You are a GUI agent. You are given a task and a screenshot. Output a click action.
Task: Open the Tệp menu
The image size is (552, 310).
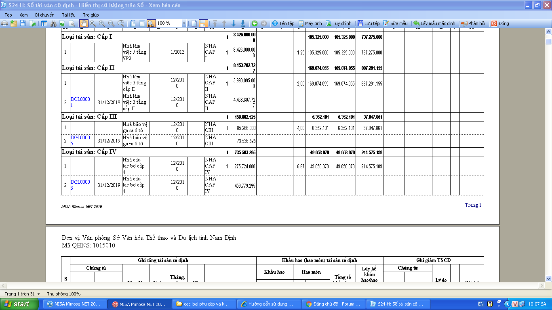8,15
